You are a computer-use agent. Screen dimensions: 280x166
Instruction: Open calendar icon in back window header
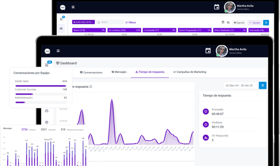click(217, 7)
